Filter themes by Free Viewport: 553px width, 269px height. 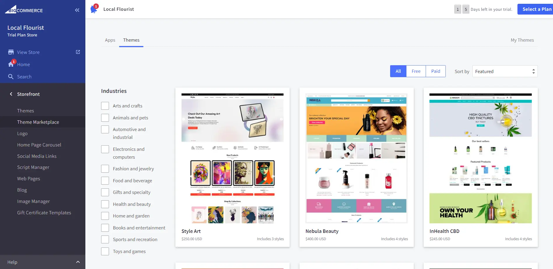416,71
